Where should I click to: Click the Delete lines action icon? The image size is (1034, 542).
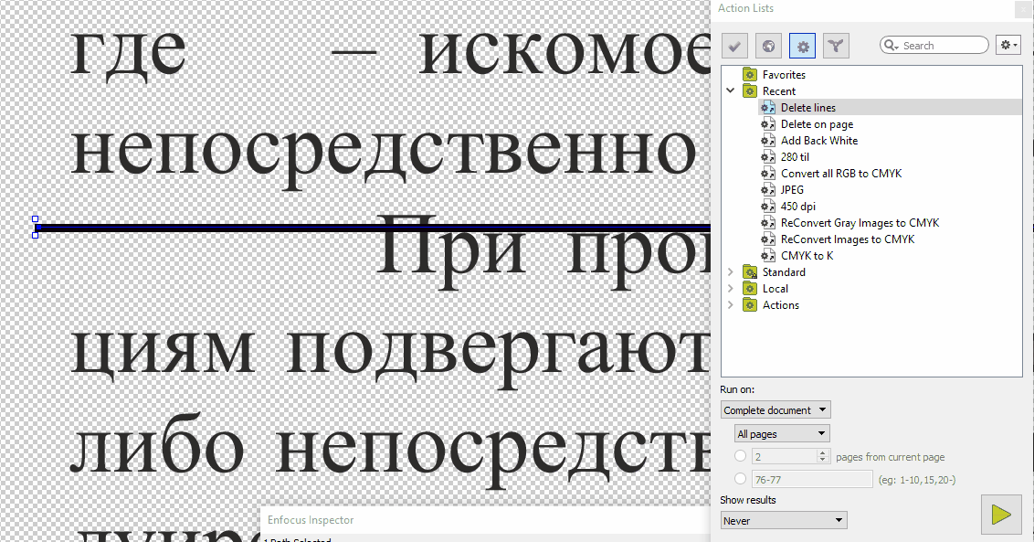click(x=768, y=108)
